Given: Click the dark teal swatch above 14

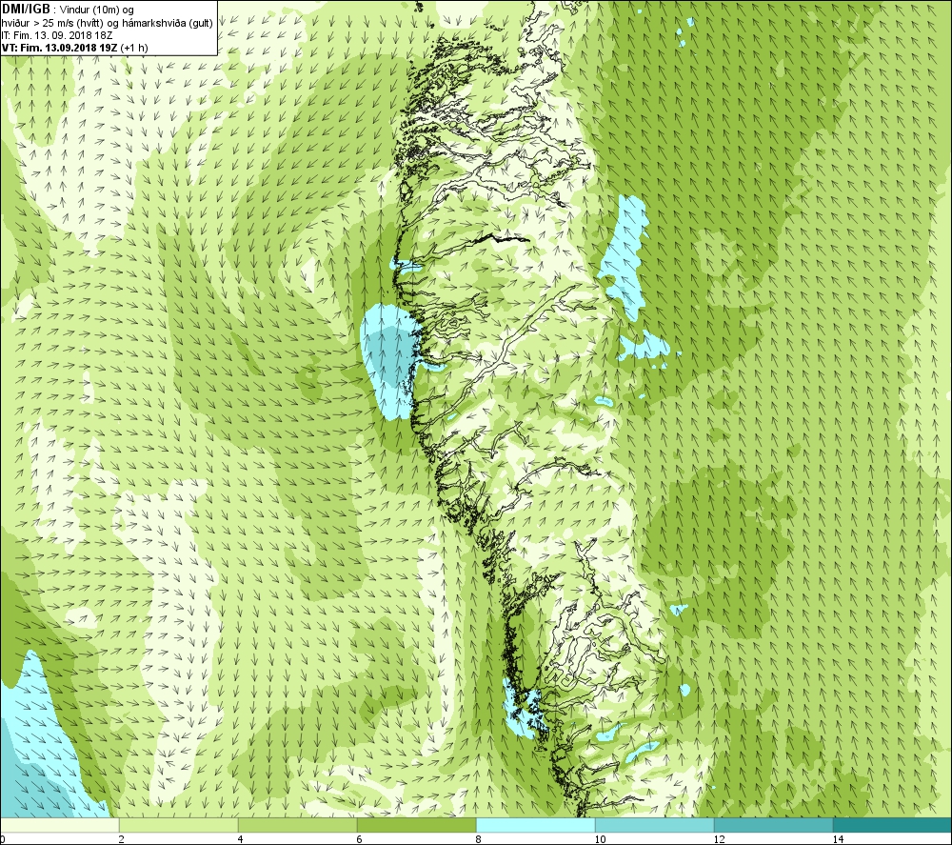Looking at the screenshot, I should [x=892, y=825].
